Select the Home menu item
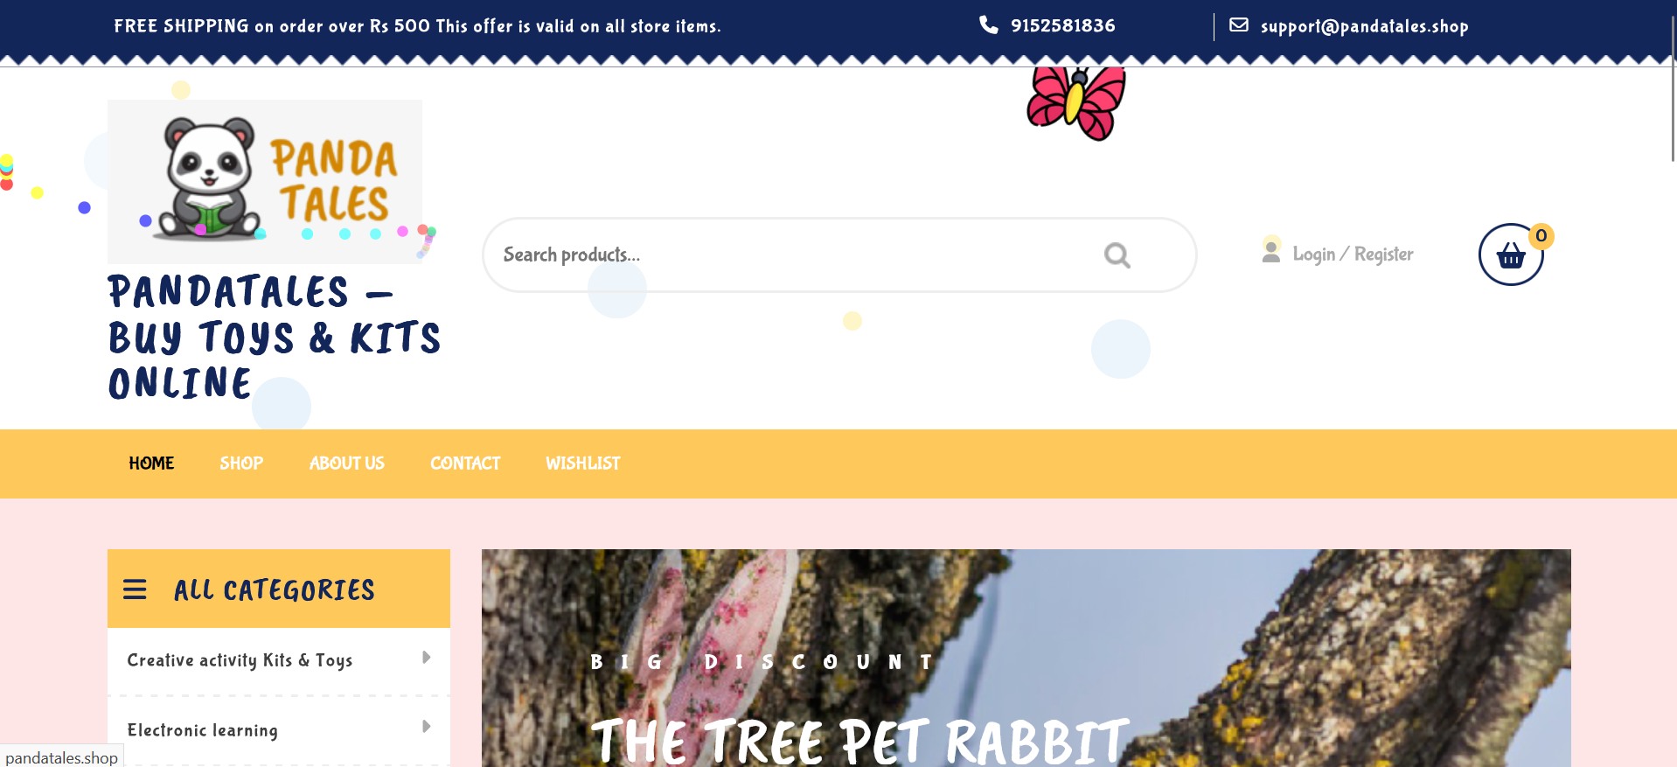Viewport: 1677px width, 767px height. coord(151,464)
